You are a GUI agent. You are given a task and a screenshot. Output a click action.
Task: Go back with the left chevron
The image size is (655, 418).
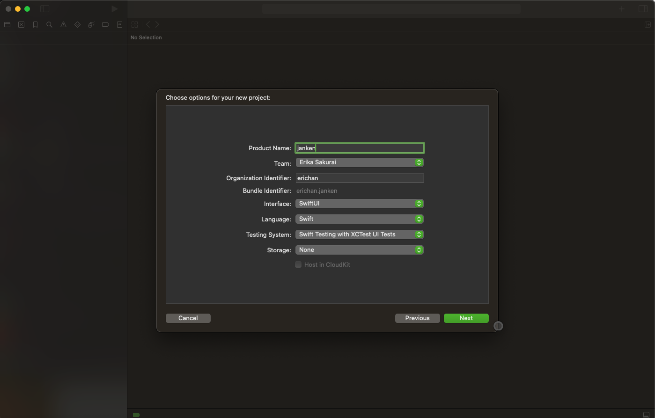click(x=148, y=24)
